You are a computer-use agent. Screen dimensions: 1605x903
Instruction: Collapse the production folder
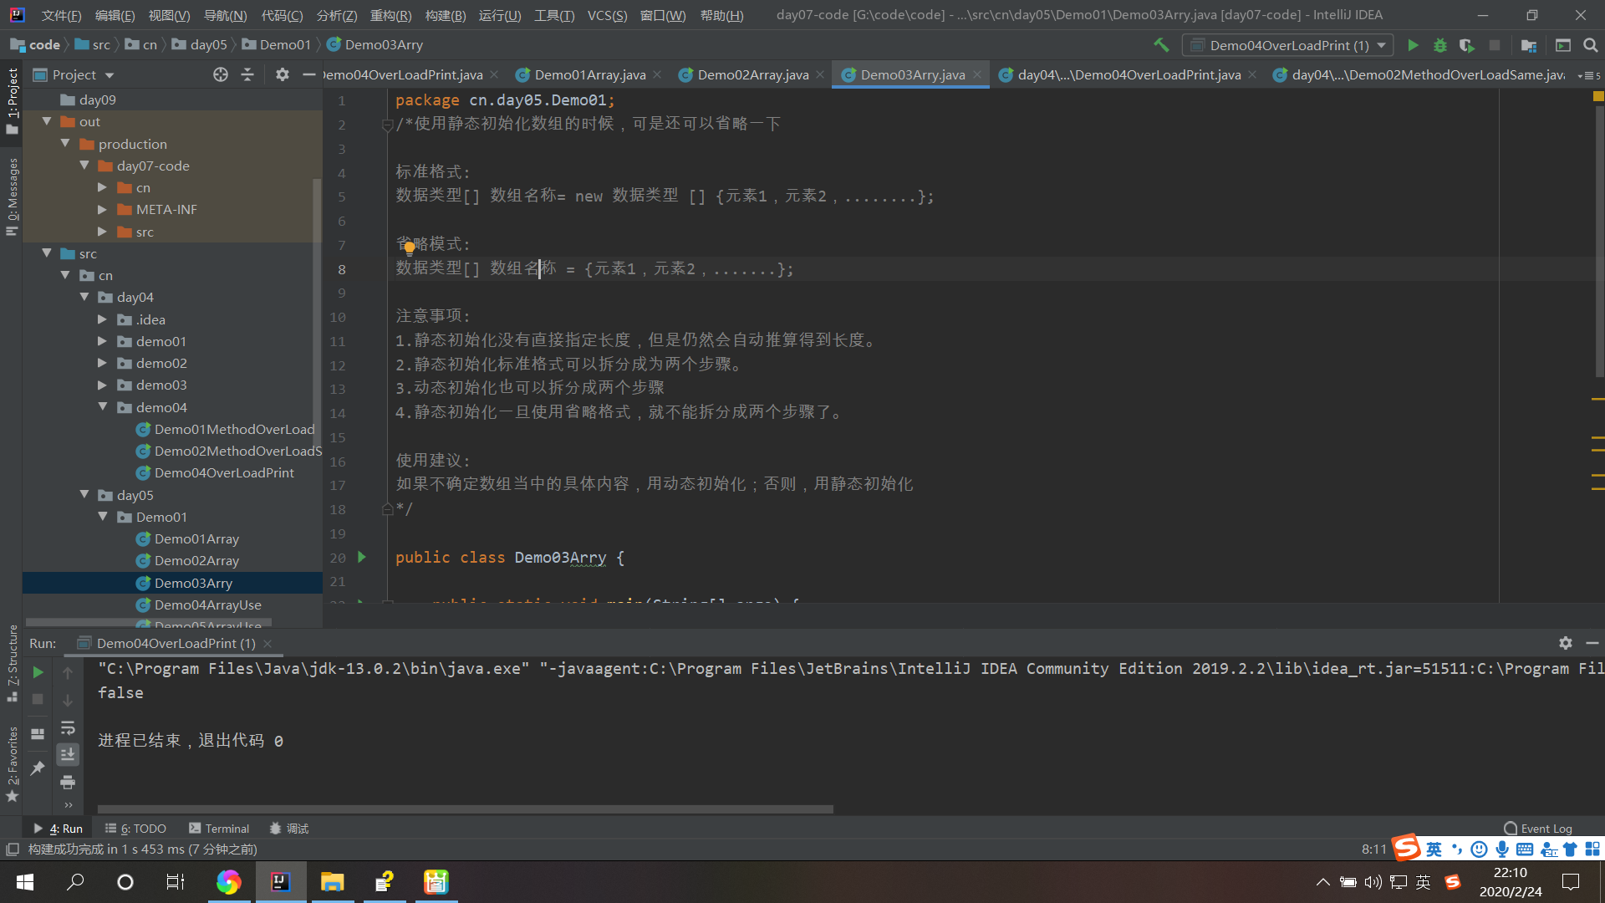click(66, 144)
